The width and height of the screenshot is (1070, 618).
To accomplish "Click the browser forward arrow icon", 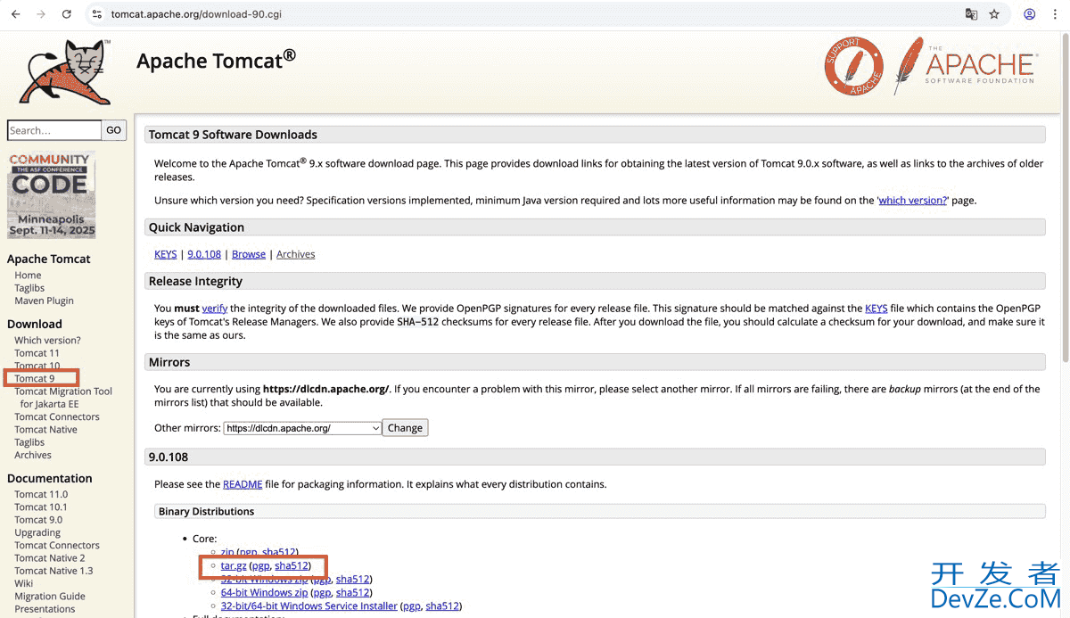I will tap(41, 14).
